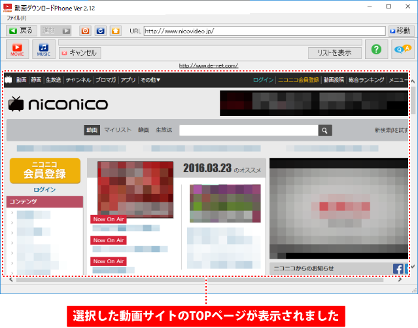
Task: Click アプリ in the nav bar
Action: 128,80
